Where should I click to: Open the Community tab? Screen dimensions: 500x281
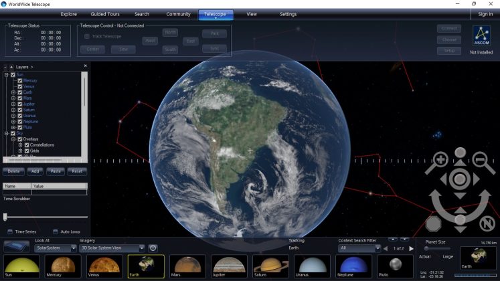coord(178,14)
